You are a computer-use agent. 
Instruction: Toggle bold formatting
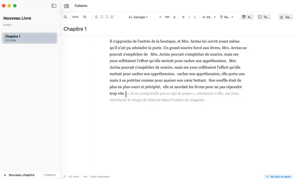[183, 17]
